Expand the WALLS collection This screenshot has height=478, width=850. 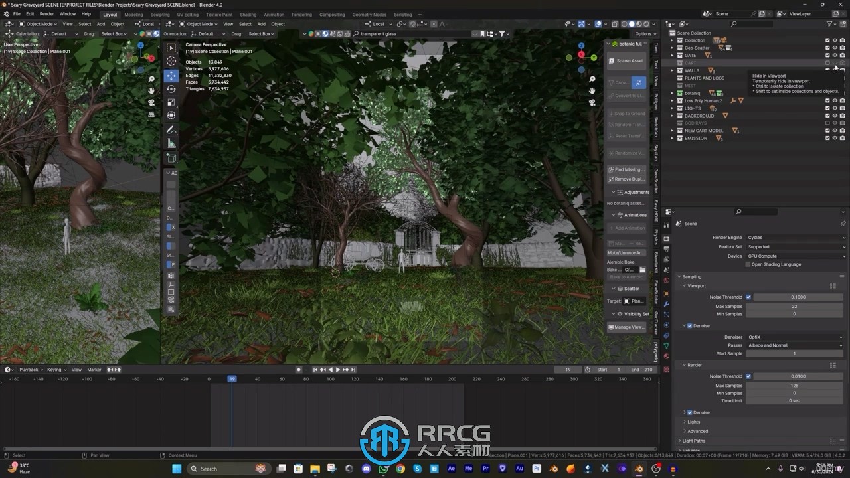point(672,70)
